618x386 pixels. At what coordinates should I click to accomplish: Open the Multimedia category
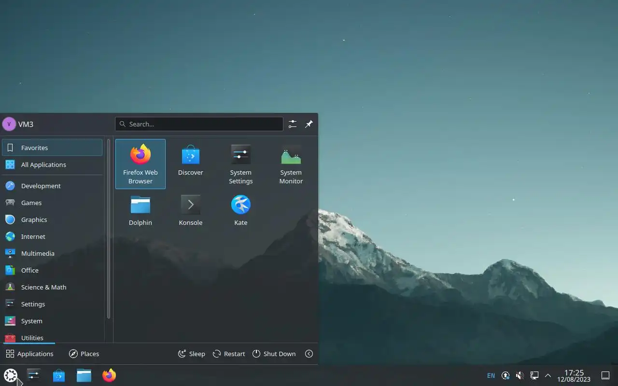click(x=52, y=253)
